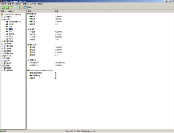Image resolution: width=174 pixels, height=133 pixels.
Task: Select the Motherboard child item under CPUID
Action: point(10,27)
